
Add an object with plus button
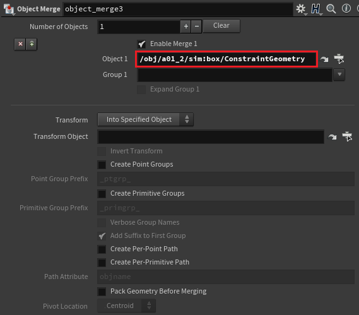click(x=185, y=27)
